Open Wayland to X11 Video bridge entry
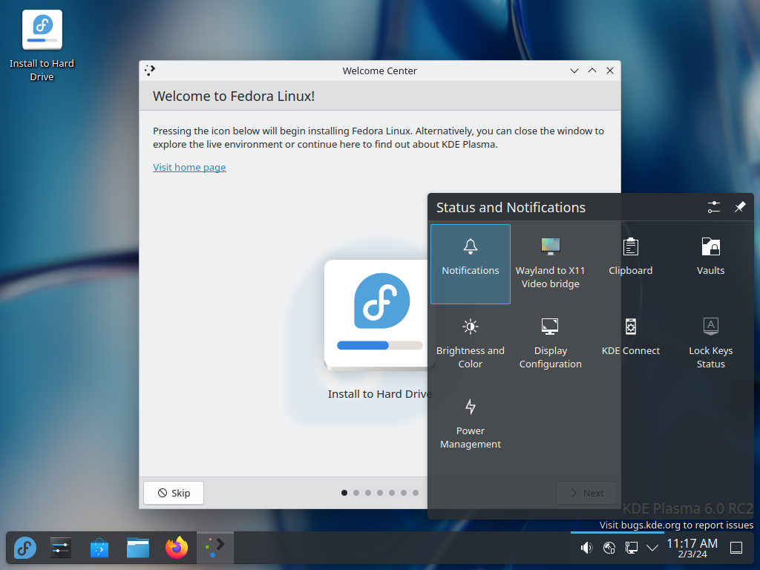This screenshot has width=760, height=570. 550,264
